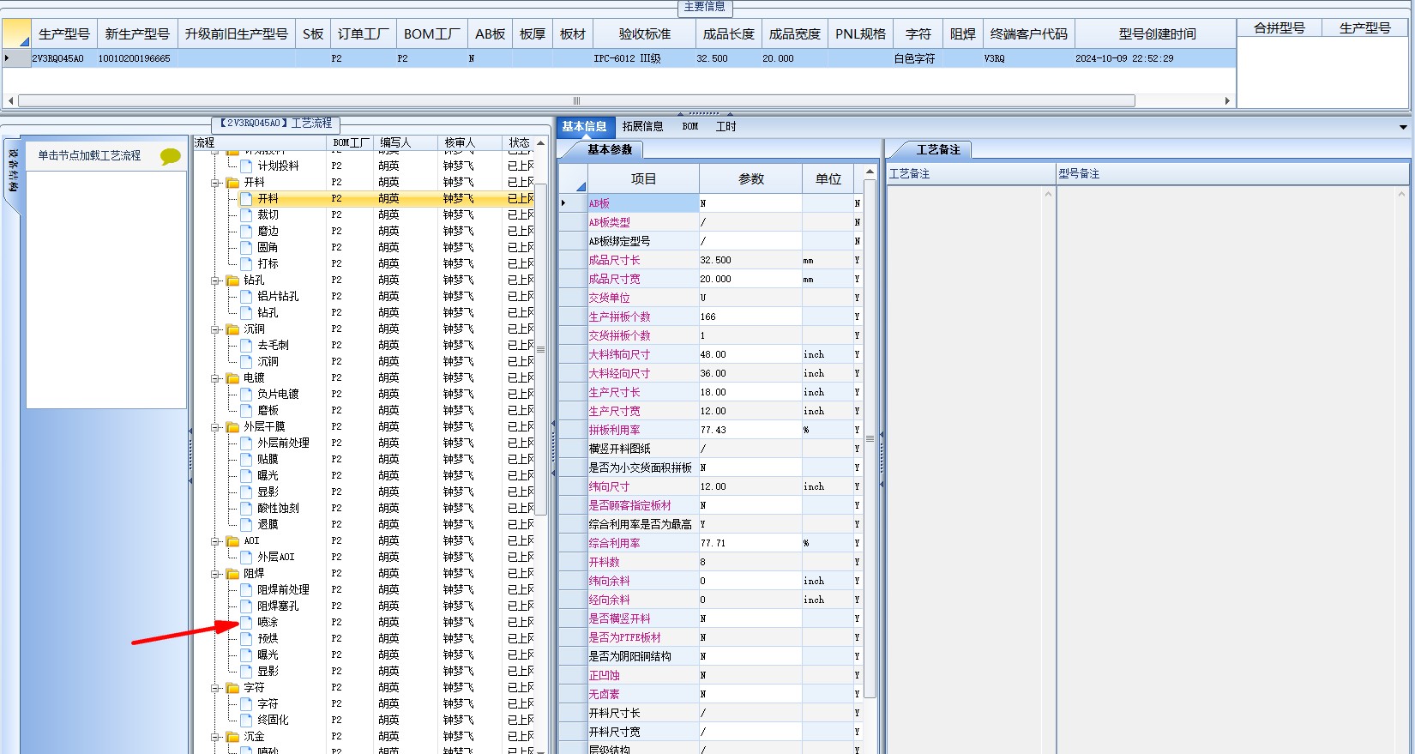Collapse the 电镀 tree node
Image resolution: width=1415 pixels, height=754 pixels.
pos(216,378)
